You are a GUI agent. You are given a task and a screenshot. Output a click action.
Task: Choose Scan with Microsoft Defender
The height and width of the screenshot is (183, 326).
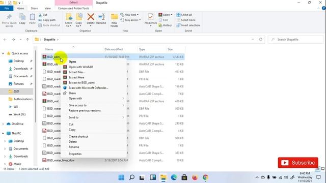[88, 88]
